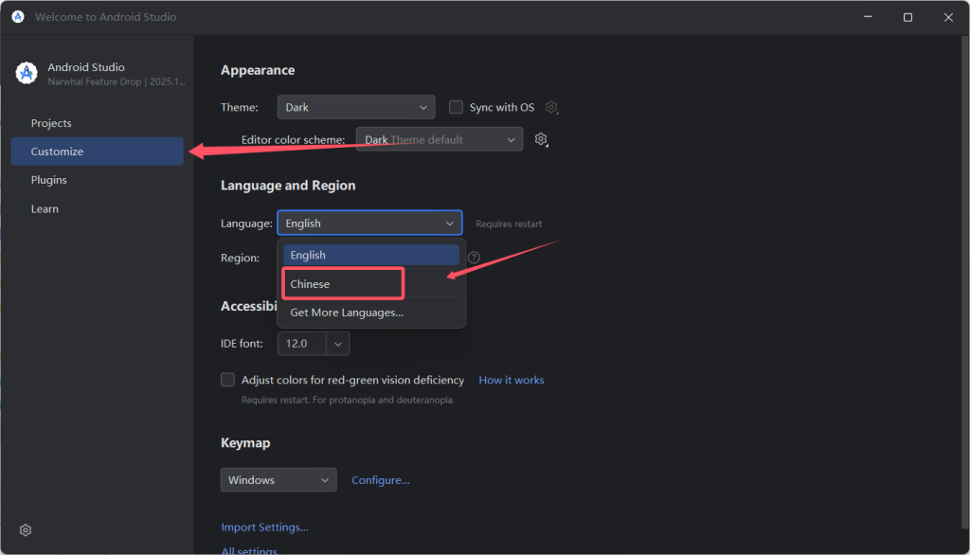The height and width of the screenshot is (555, 970).
Task: Open the Theme dropdown showing Dark
Action: (x=356, y=107)
